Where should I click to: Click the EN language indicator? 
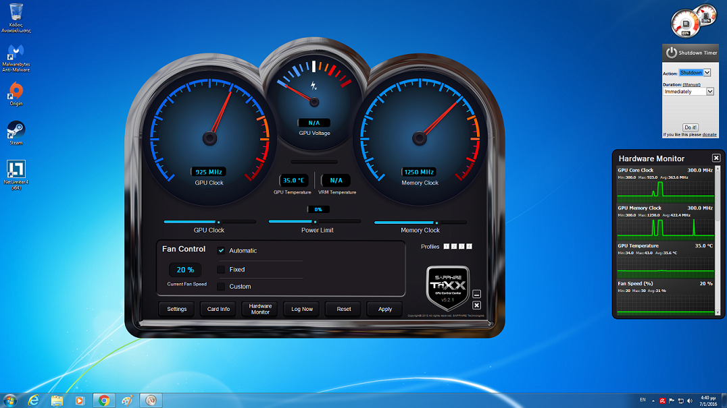coord(643,400)
